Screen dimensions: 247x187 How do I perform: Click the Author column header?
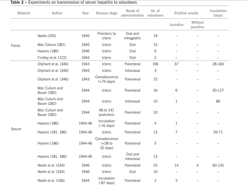click(x=57, y=13)
